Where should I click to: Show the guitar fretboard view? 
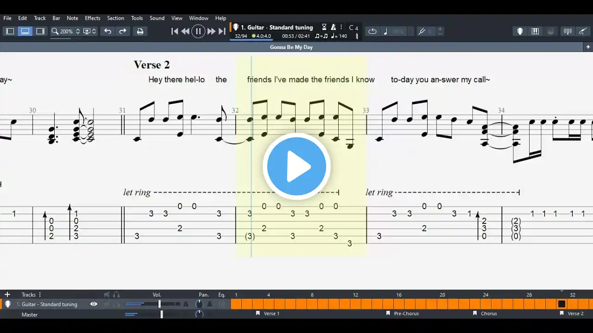click(x=520, y=31)
